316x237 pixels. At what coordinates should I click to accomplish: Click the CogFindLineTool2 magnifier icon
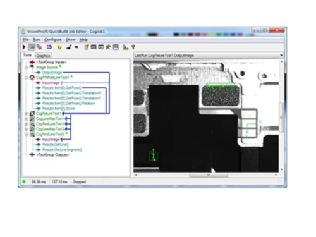(32, 135)
